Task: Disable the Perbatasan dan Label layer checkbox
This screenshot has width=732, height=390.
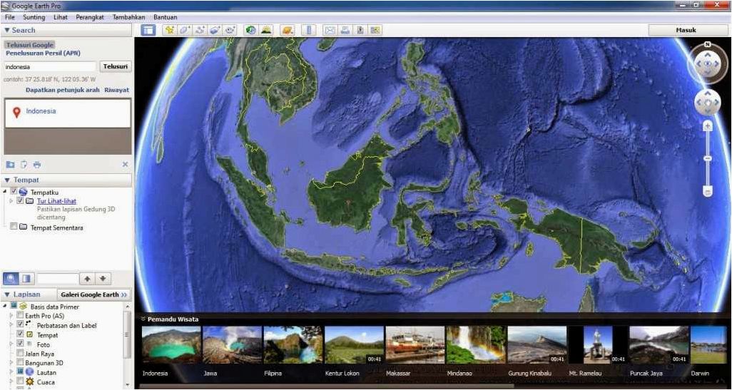Action: 20,324
